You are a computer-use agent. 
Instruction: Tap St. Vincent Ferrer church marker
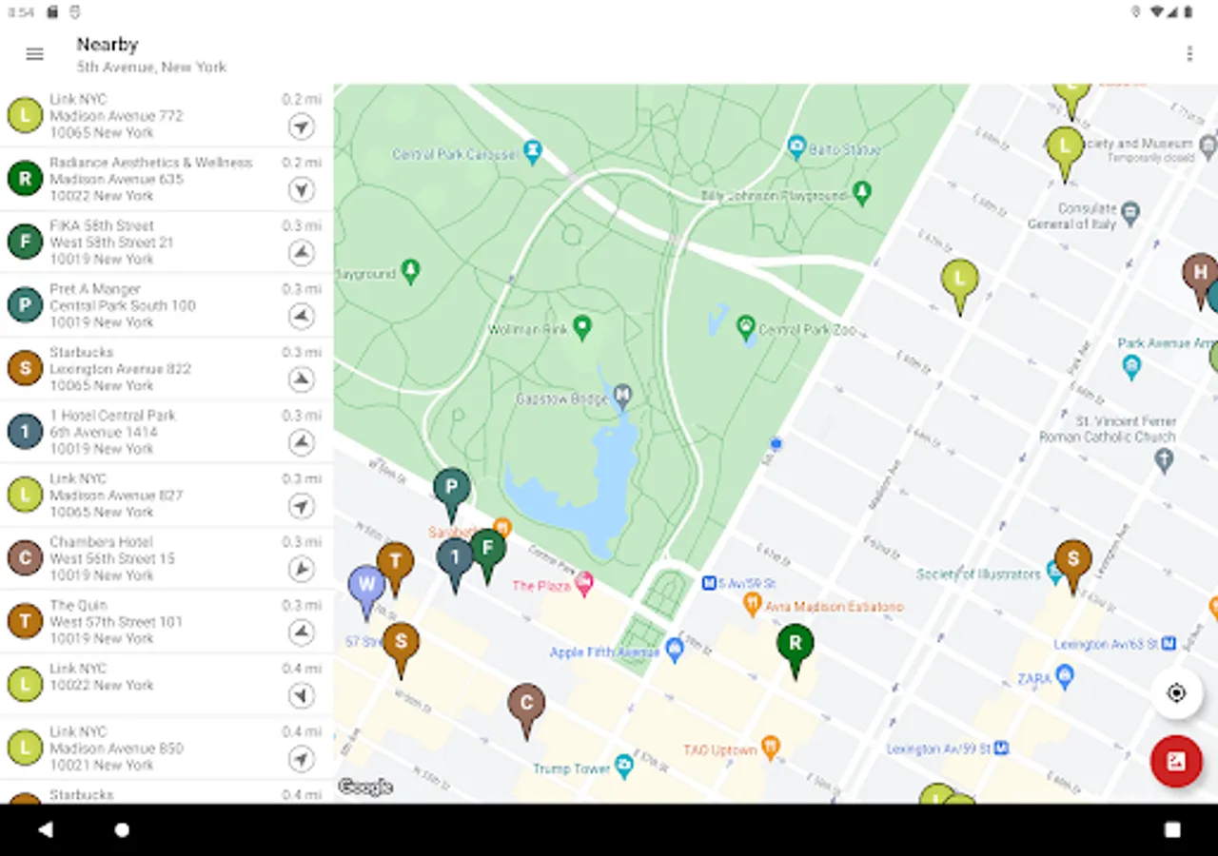point(1164,460)
